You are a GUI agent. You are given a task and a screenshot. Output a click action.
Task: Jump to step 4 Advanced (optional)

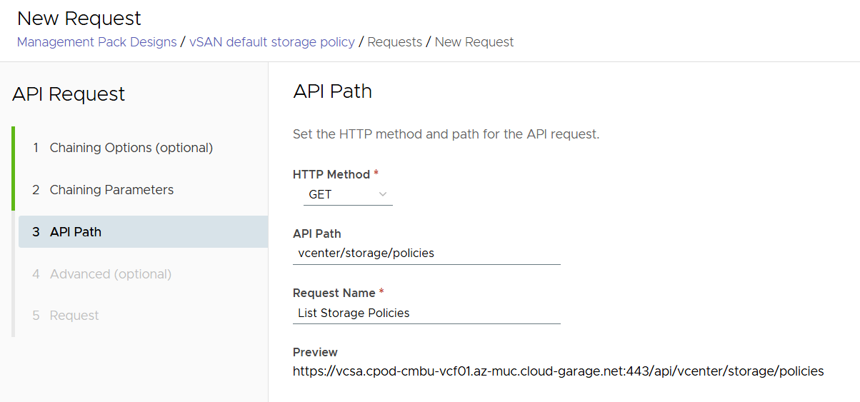point(110,274)
